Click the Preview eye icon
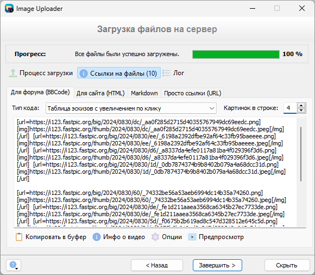This screenshot has width=315, height=275. coord(192,237)
